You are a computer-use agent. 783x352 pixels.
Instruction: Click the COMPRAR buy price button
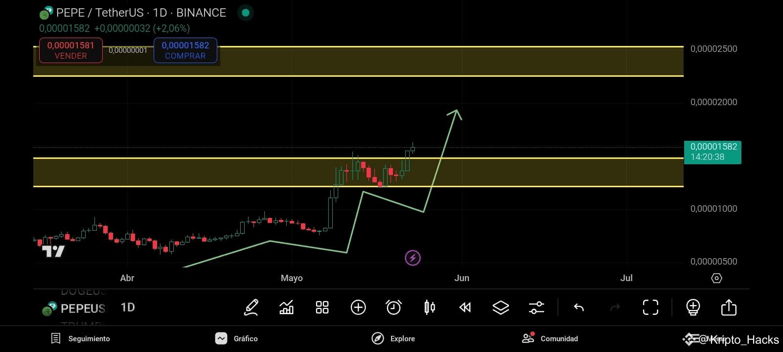click(185, 50)
